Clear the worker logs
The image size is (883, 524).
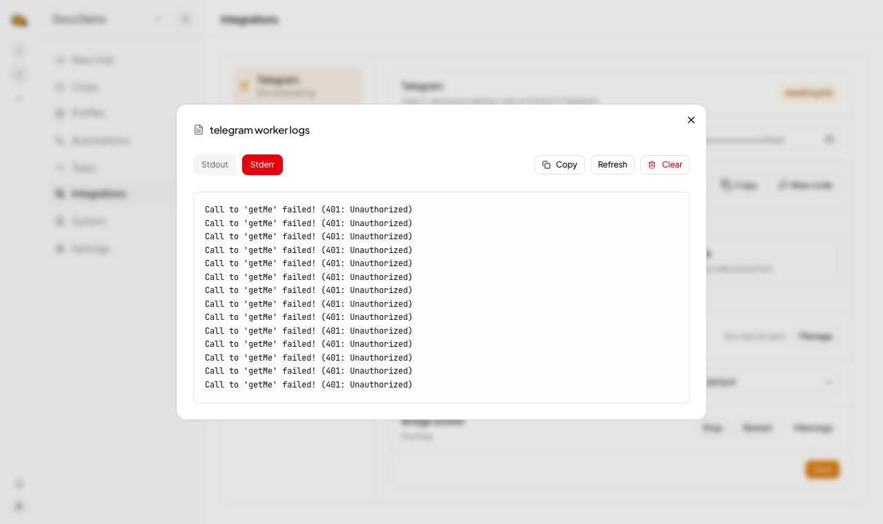tap(665, 165)
